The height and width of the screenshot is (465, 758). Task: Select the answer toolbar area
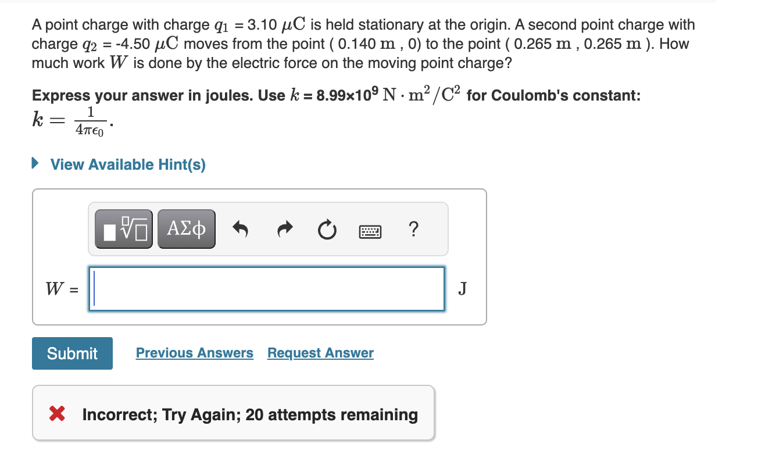(x=269, y=228)
